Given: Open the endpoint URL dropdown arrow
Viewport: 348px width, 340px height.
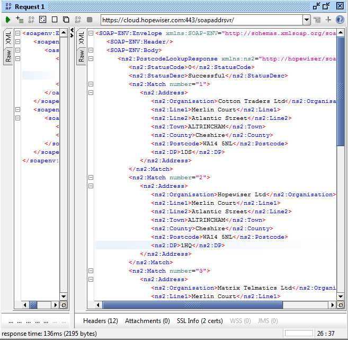Looking at the screenshot, I should coord(306,20).
